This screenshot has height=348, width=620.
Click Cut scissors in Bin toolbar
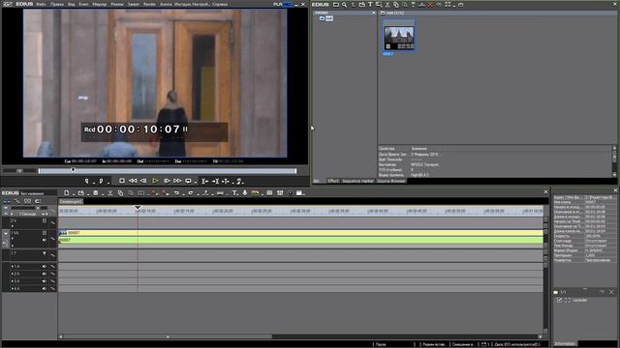pos(387,5)
